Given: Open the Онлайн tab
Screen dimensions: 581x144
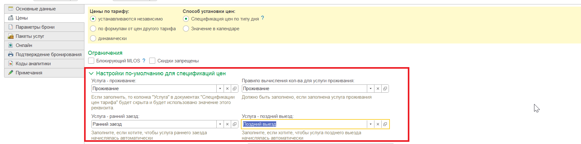Looking at the screenshot, I should 44,45.
